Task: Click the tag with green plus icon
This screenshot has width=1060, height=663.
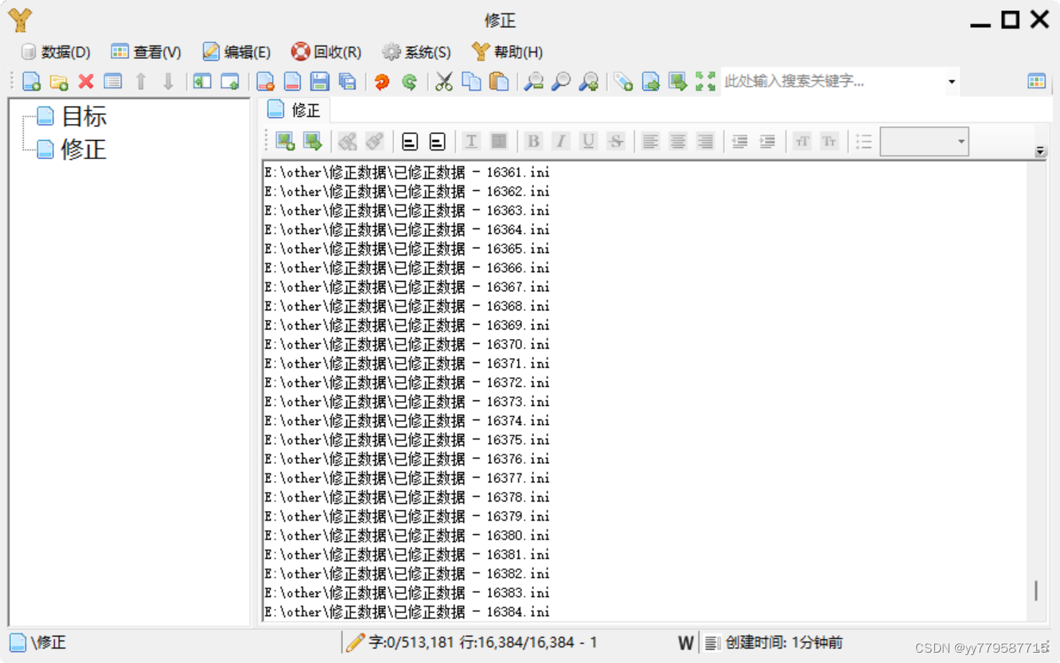Action: pyautogui.click(x=623, y=81)
